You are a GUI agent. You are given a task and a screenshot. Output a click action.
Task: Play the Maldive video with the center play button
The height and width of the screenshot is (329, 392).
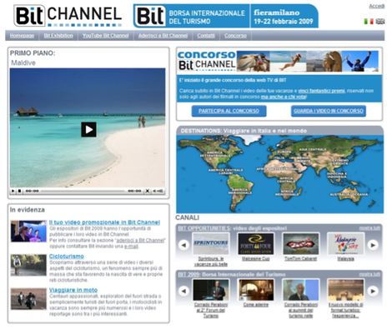point(88,129)
